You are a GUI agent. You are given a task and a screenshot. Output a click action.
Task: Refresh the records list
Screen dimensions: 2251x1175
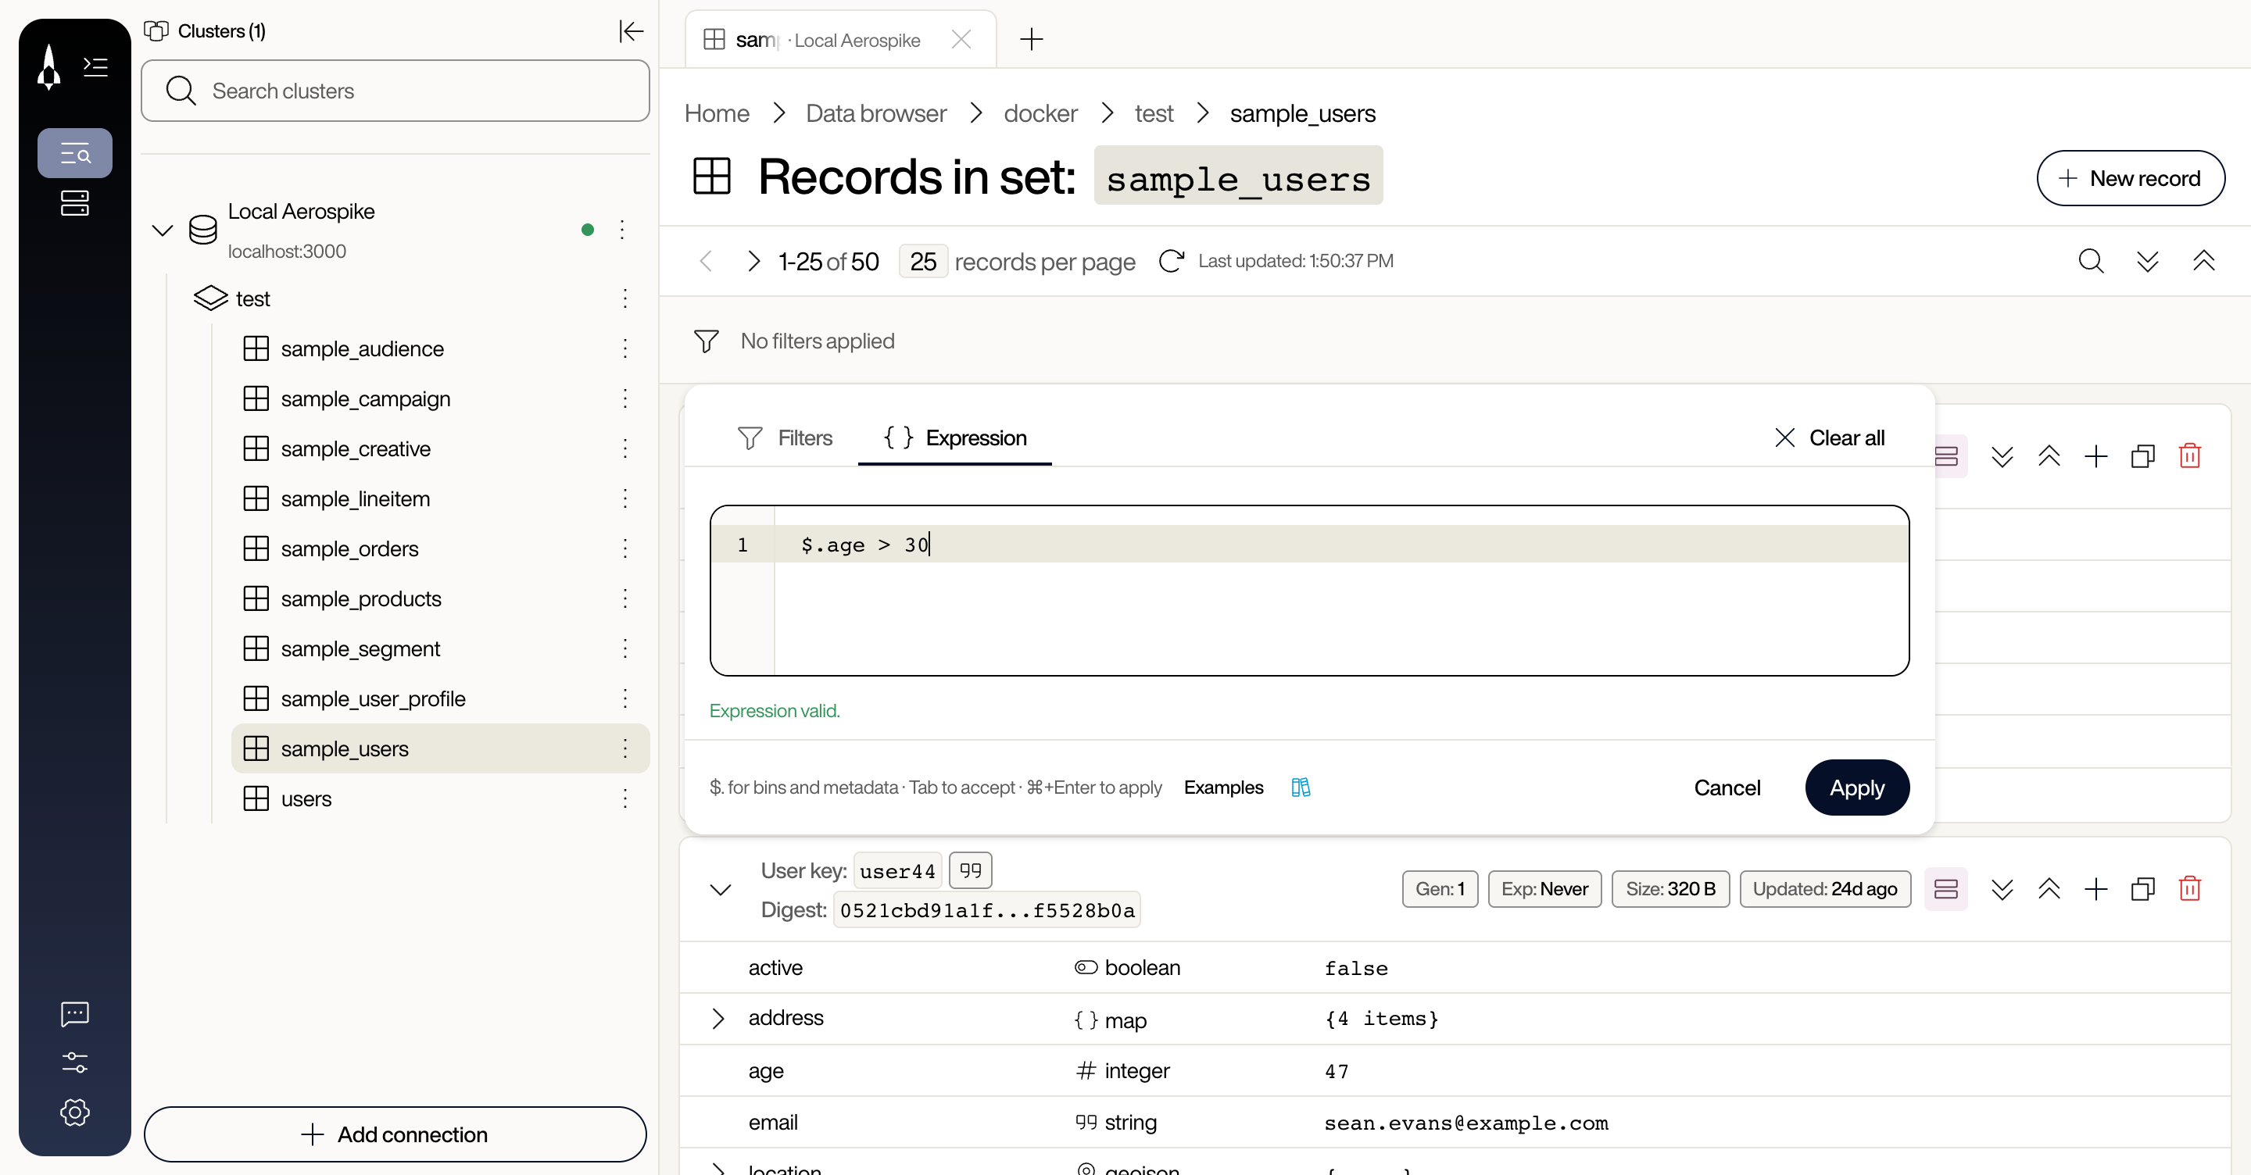1172,261
